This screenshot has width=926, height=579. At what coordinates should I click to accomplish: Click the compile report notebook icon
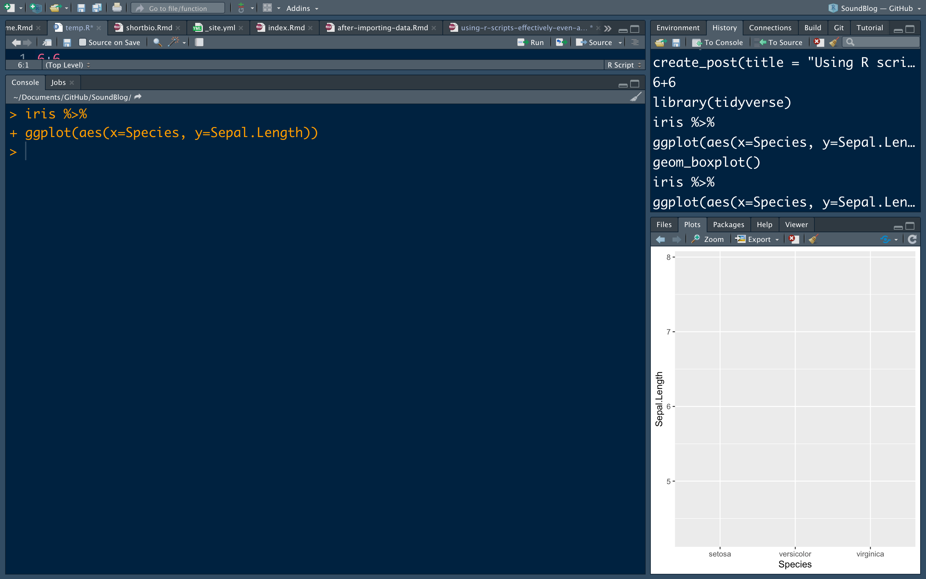(x=199, y=42)
